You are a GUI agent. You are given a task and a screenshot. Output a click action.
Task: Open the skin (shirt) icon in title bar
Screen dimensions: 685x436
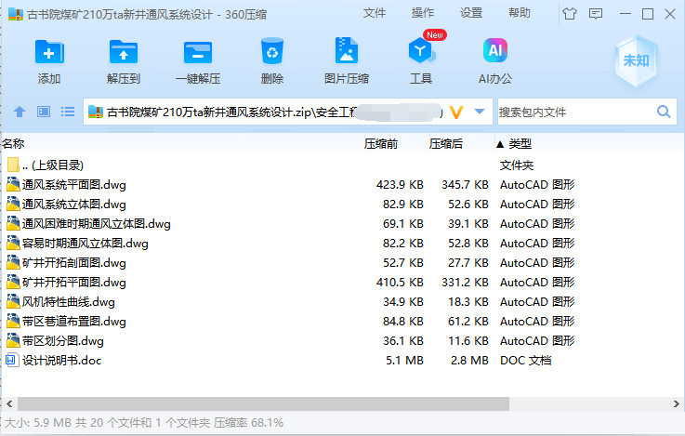click(569, 14)
